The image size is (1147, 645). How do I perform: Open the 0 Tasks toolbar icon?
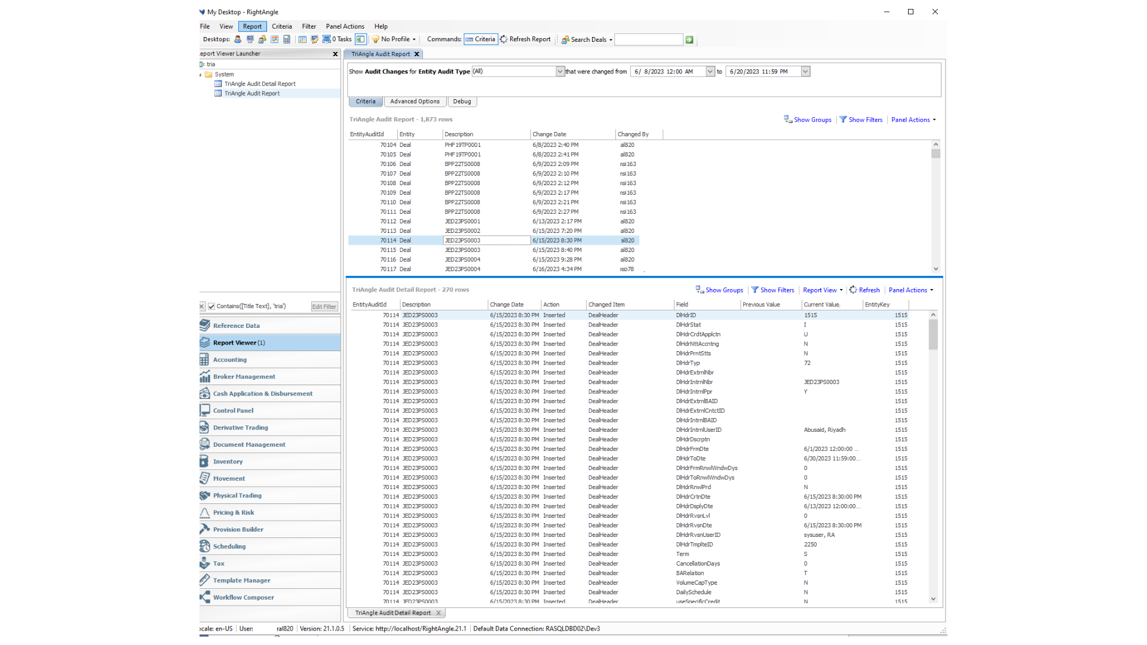(338, 39)
